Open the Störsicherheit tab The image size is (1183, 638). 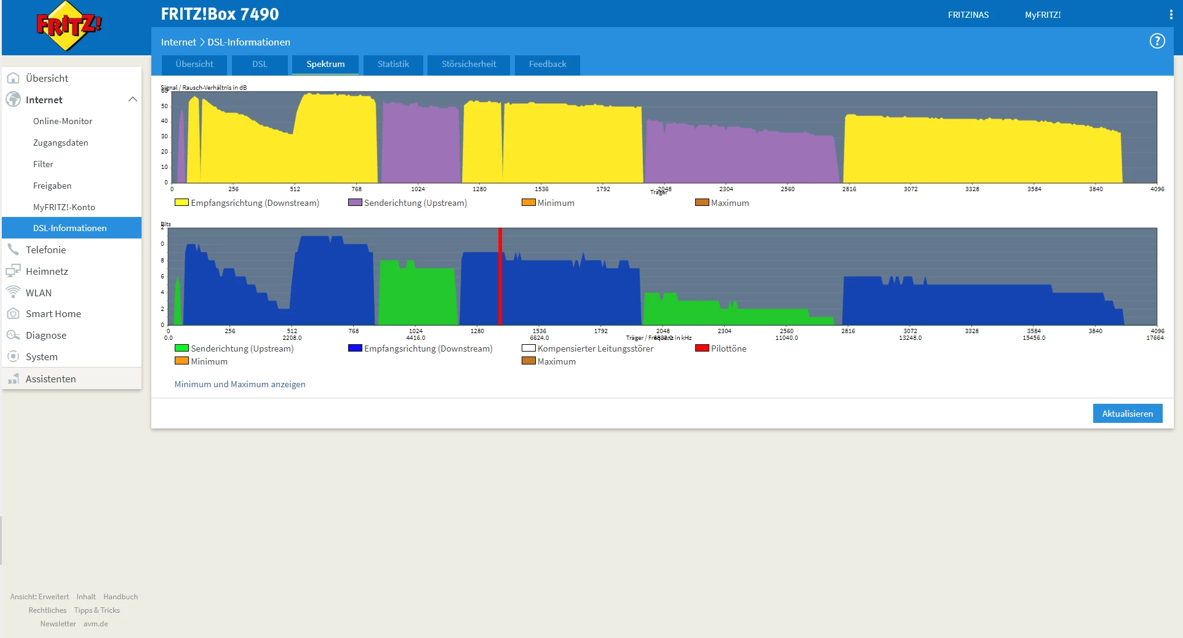[469, 65]
